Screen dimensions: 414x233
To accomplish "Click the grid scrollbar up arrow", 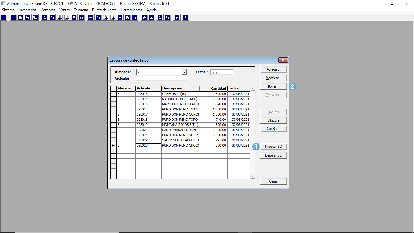I will (x=253, y=88).
